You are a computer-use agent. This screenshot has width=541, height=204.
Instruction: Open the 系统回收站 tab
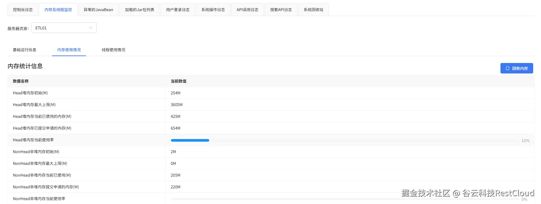tap(313, 9)
